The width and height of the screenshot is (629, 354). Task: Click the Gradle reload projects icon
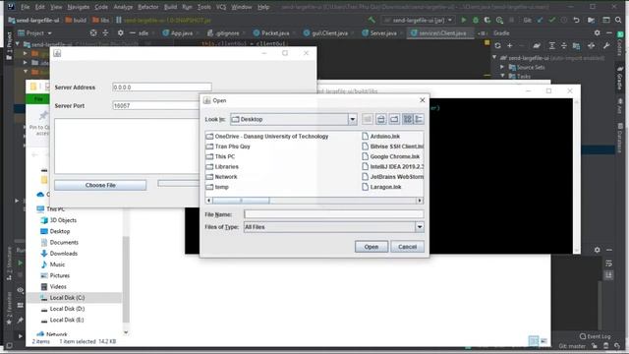[498, 46]
